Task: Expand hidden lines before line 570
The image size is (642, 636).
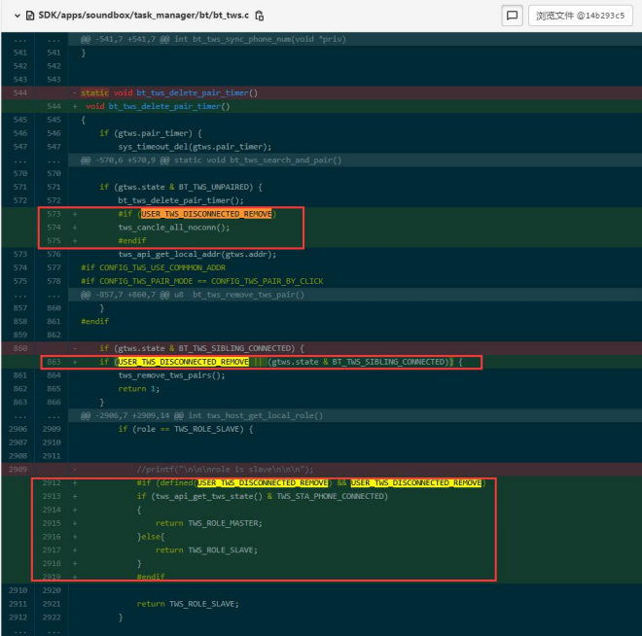Action: click(x=34, y=160)
